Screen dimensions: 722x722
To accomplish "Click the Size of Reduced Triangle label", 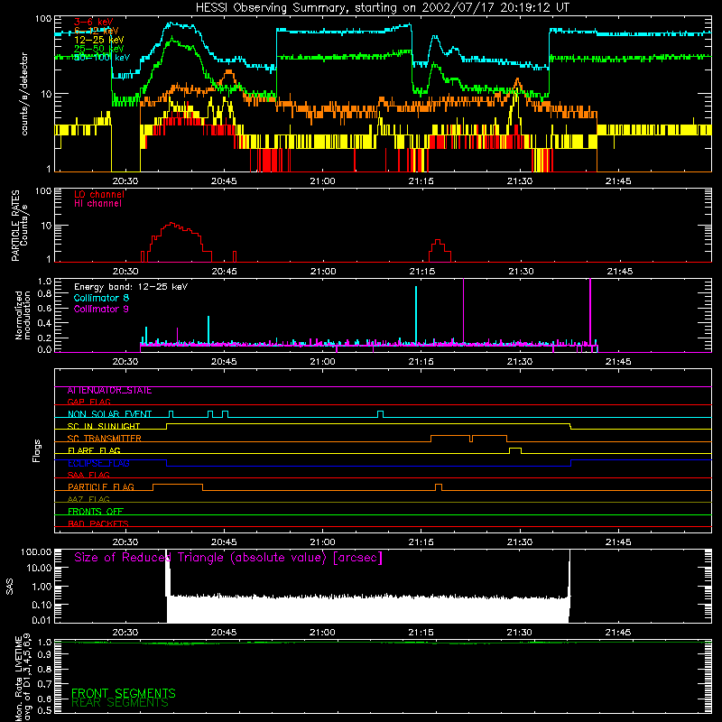I will tap(228, 558).
